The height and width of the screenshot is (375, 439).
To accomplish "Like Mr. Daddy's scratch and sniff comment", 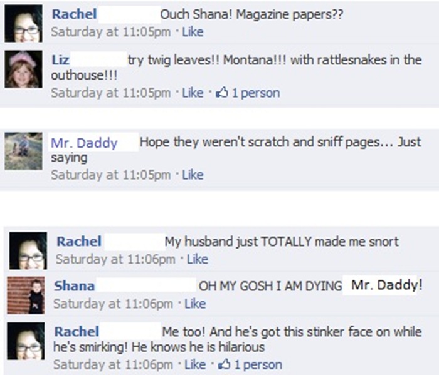I will click(x=193, y=175).
